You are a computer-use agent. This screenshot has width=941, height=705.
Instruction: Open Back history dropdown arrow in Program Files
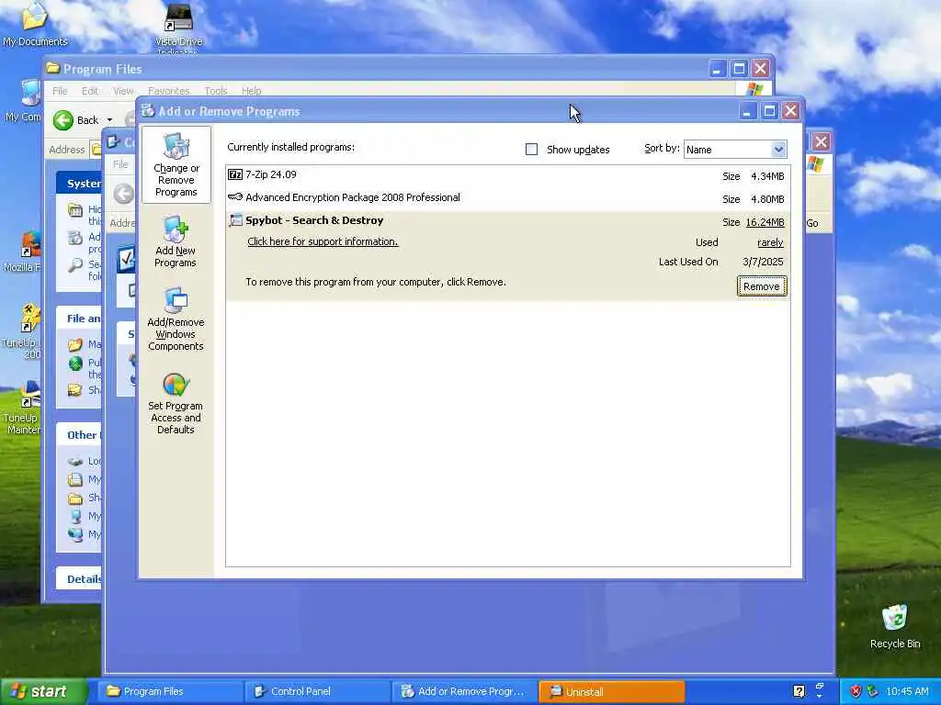[110, 120]
